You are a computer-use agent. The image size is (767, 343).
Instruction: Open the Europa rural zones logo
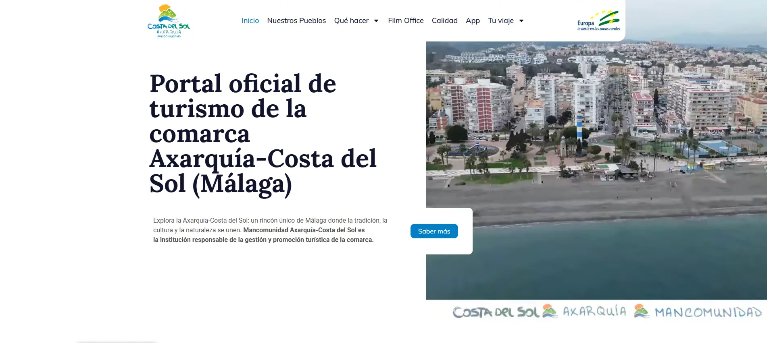(598, 21)
